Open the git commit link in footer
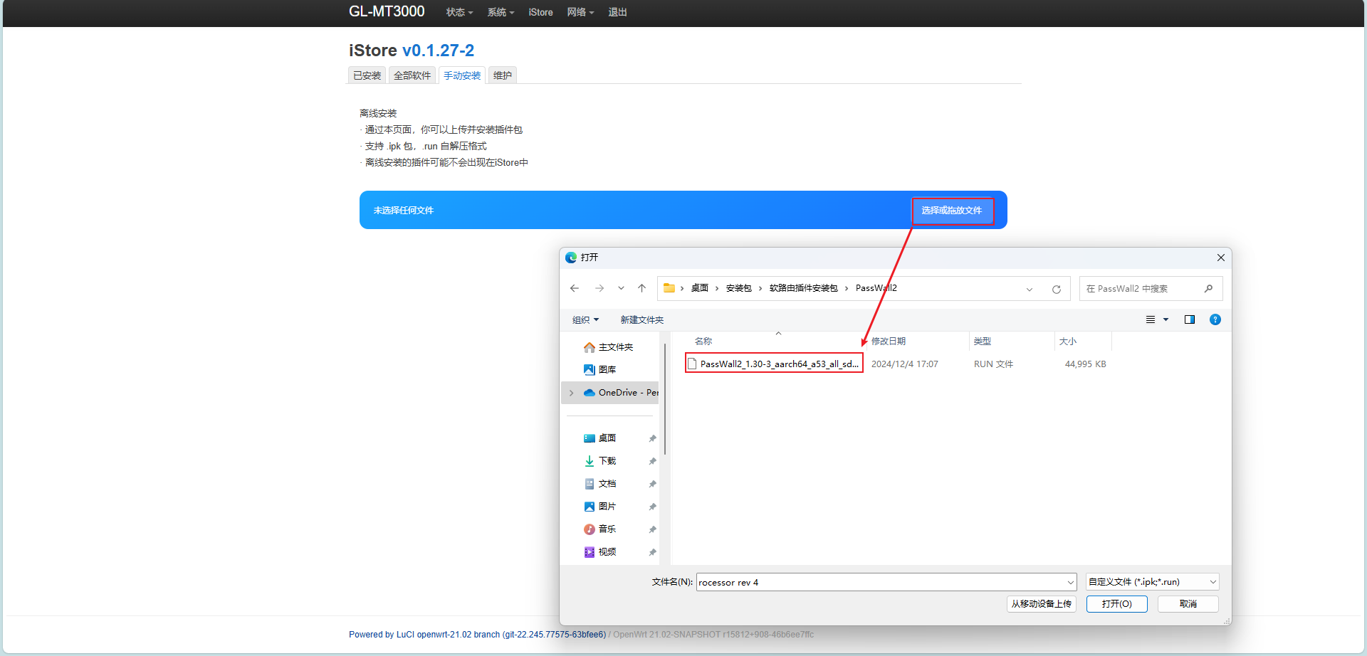 tap(554, 634)
